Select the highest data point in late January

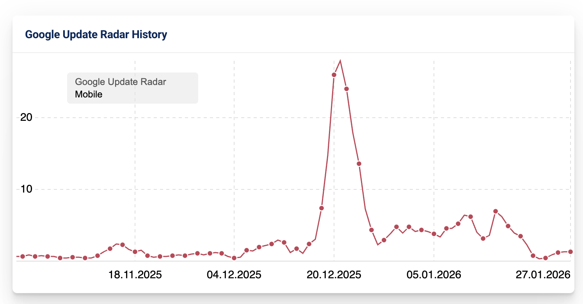496,211
